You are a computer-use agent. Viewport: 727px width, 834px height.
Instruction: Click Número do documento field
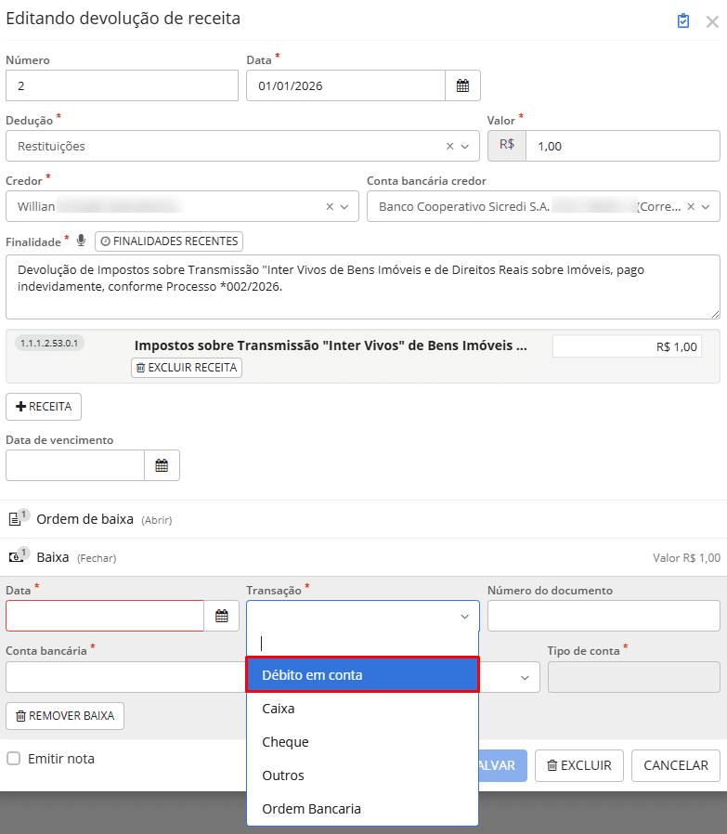(x=604, y=616)
